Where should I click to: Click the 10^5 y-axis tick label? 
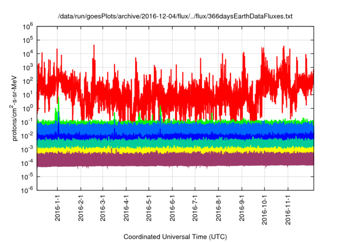(28, 40)
